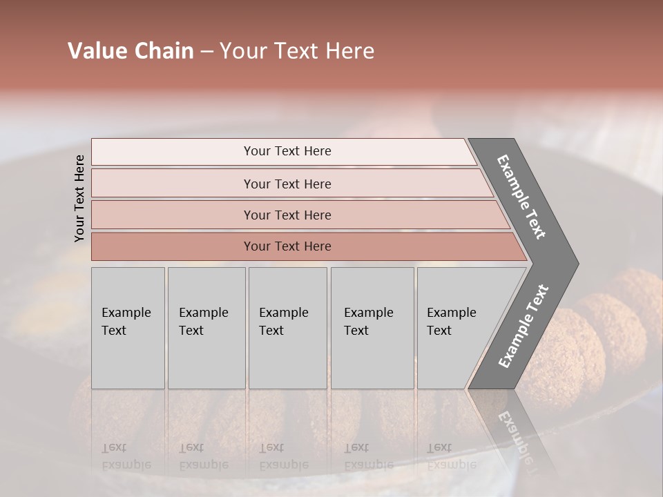Click the darkest bottom "Your Text Here" bar
663x497 pixels.
coord(287,246)
